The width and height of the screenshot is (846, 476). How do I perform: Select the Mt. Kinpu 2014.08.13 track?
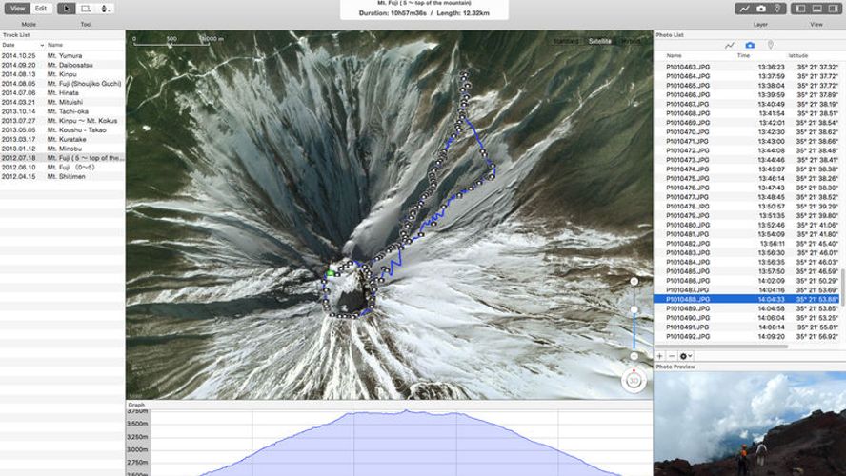(x=63, y=74)
